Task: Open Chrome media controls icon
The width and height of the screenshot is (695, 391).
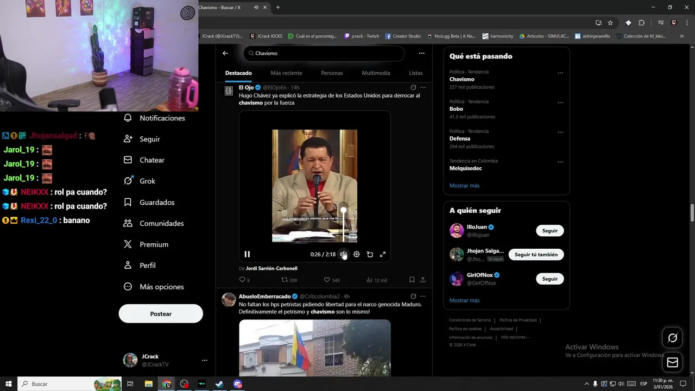Action: (661, 23)
